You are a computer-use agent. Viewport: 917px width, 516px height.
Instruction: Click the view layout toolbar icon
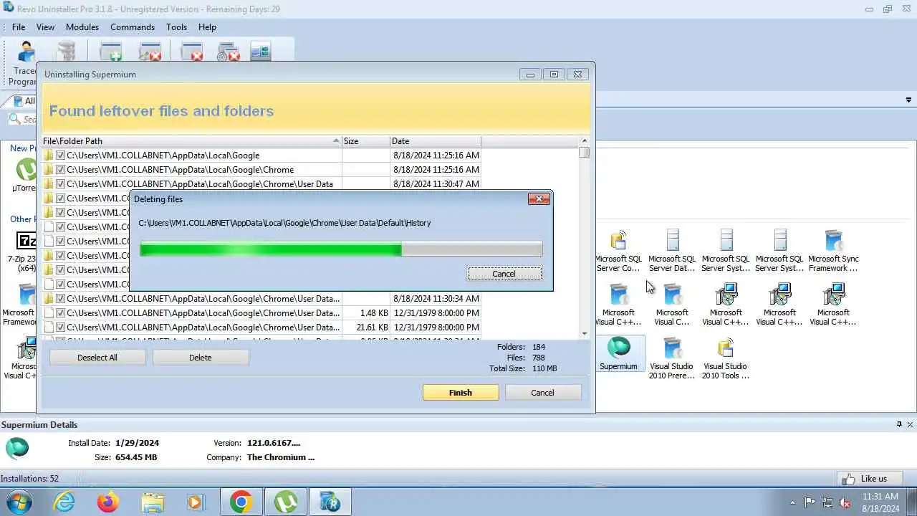[261, 52]
